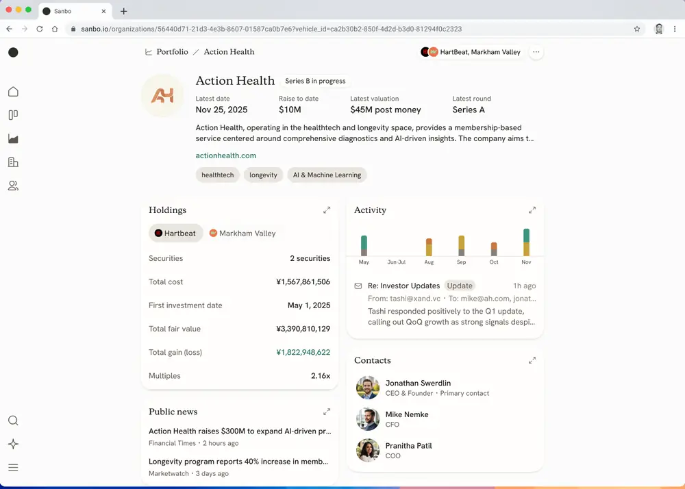Click the Action Health AH logo
The image size is (685, 489).
[x=162, y=96]
